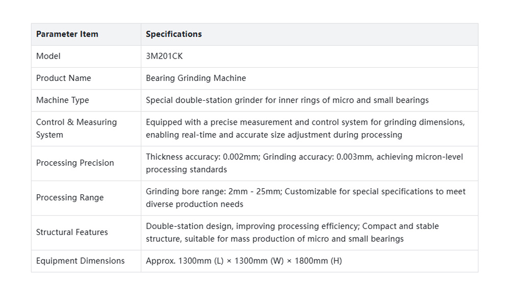Select the 'Equipped with a precise measurement' text
The height and width of the screenshot is (295, 510).
[x=305, y=129]
